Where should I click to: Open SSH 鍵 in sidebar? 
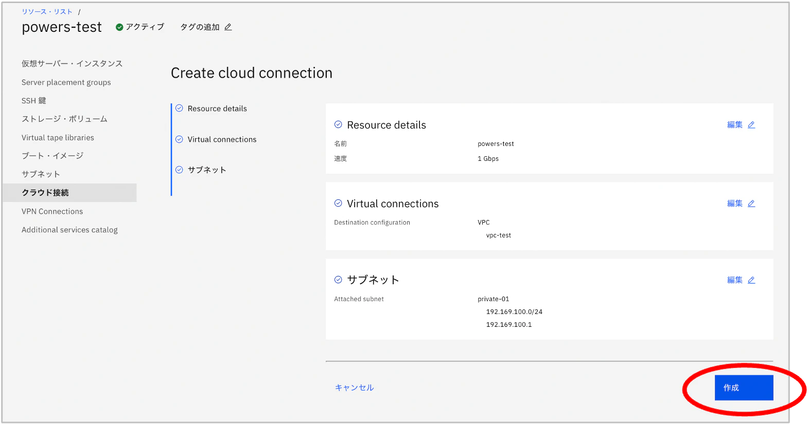pos(34,101)
